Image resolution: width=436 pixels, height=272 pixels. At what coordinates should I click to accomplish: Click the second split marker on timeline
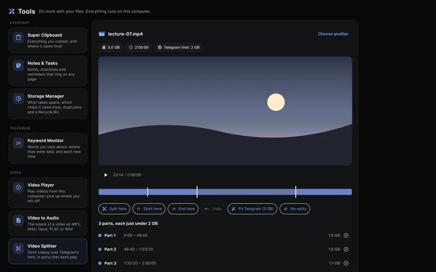pyautogui.click(x=197, y=192)
